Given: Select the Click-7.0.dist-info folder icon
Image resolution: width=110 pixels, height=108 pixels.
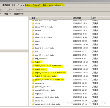Looking at the screenshot, I should click(33, 27).
